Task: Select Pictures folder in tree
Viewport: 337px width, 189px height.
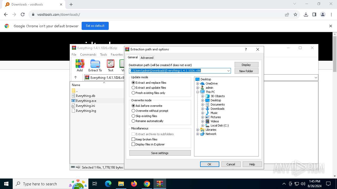Action: click(216, 117)
